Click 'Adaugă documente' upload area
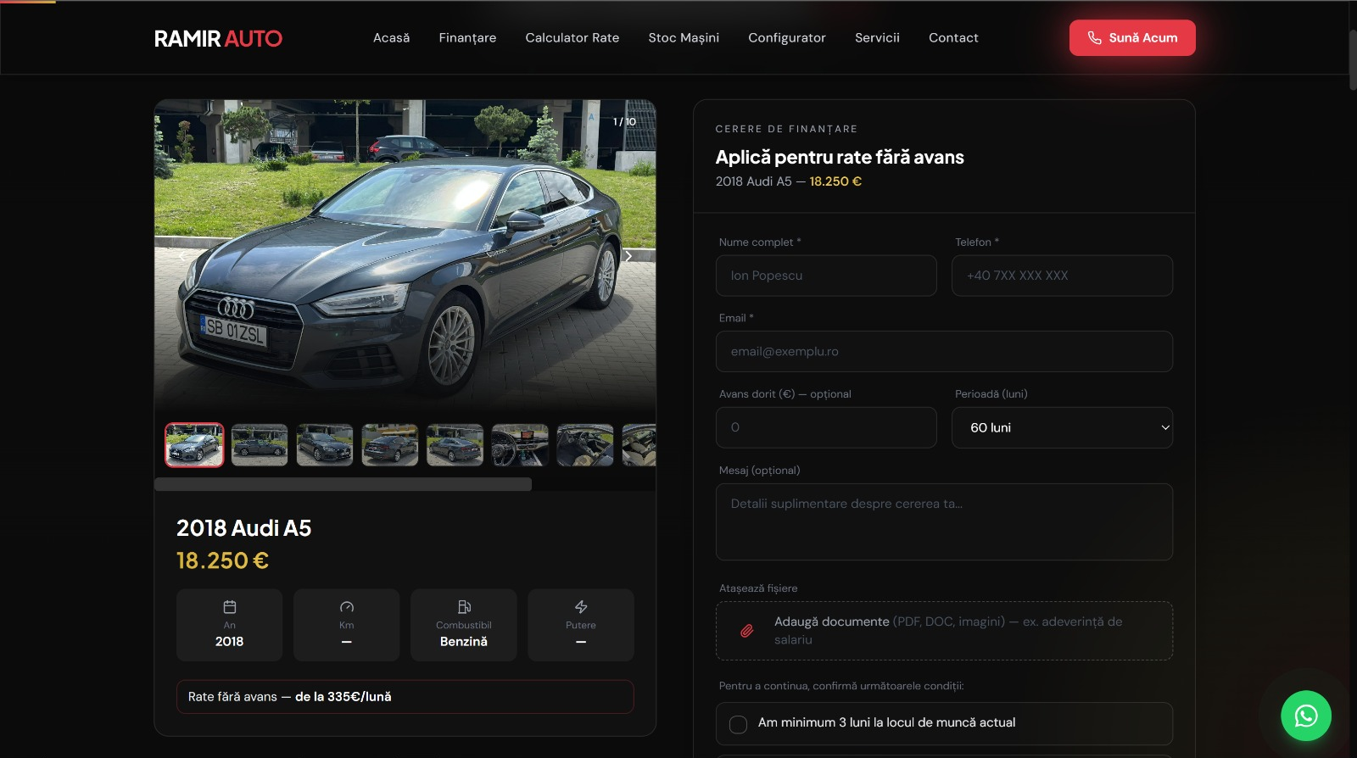 pyautogui.click(x=944, y=631)
